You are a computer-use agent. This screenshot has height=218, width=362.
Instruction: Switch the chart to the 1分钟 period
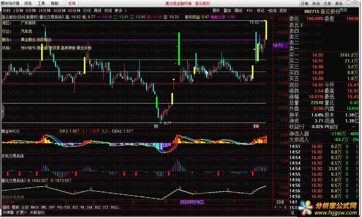pos(18,10)
